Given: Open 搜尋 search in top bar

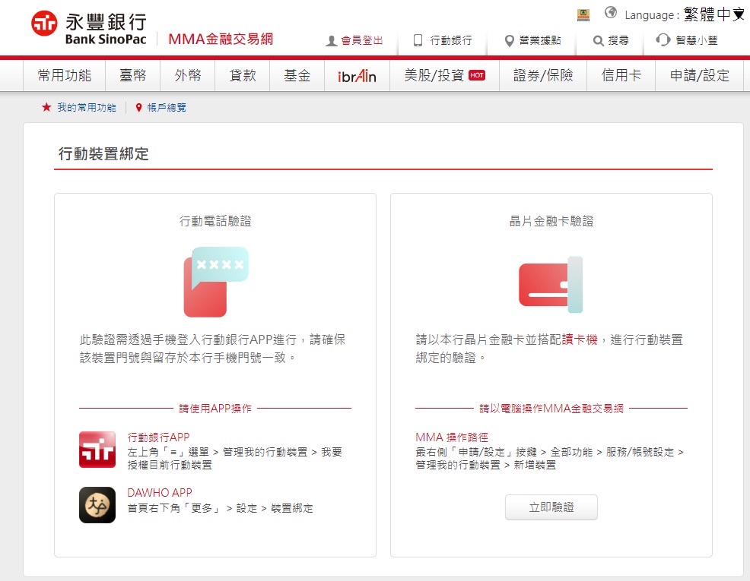Looking at the screenshot, I should 610,40.
